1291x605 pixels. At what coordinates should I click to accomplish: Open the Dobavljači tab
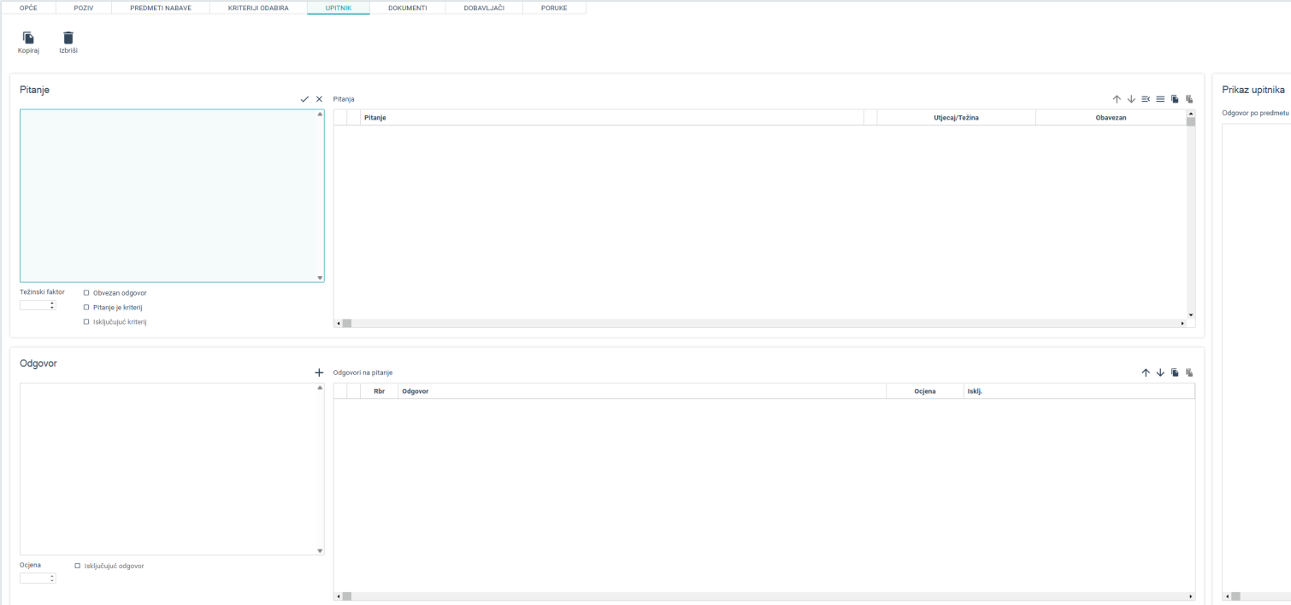[x=482, y=8]
